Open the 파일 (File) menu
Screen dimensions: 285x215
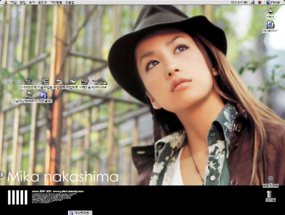[13, 2]
